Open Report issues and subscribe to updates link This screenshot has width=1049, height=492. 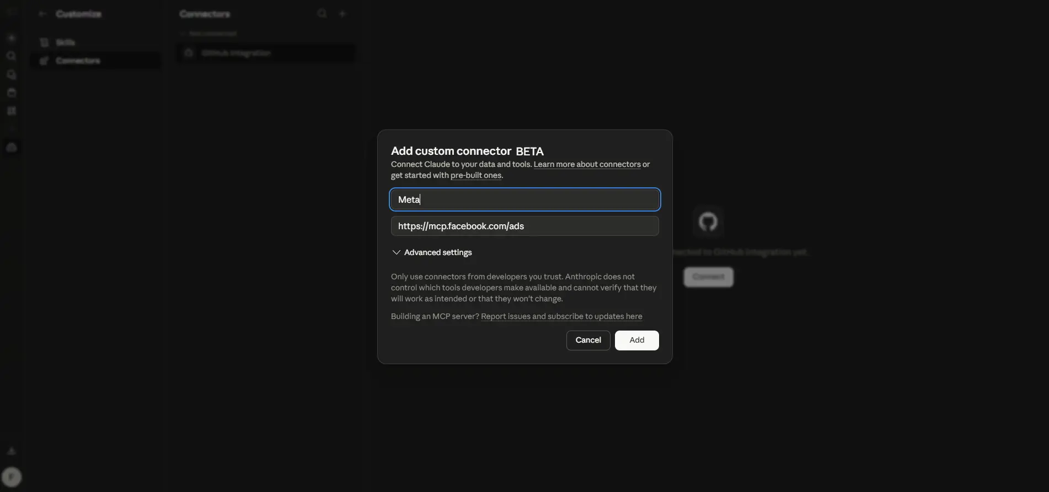(x=561, y=316)
